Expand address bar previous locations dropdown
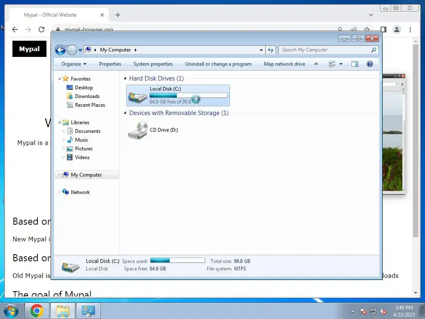 (x=261, y=50)
